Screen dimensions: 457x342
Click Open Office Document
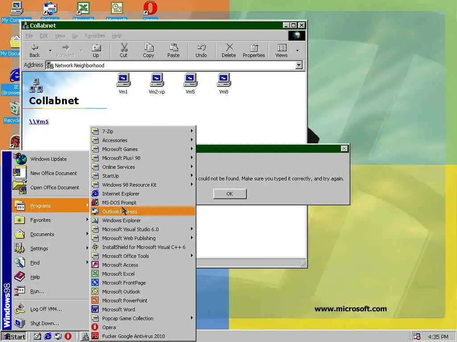pos(51,187)
